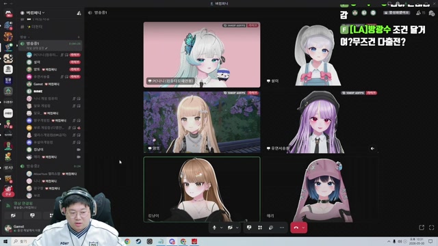Click new server folder badge 신규
This screenshot has height=246, width=438.
8,194
